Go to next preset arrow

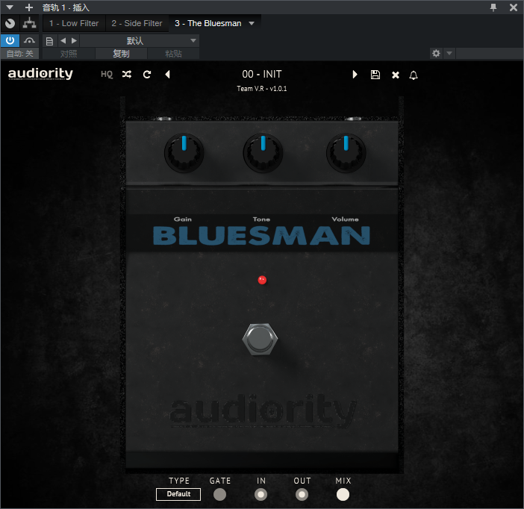[x=355, y=74]
